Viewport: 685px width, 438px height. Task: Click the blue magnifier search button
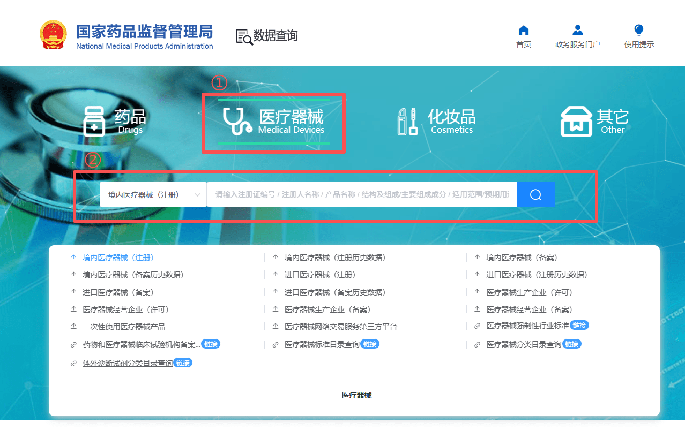tap(535, 194)
